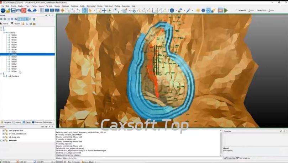
Task: Click the blue info icon in toolbar
Action: pos(172,11)
